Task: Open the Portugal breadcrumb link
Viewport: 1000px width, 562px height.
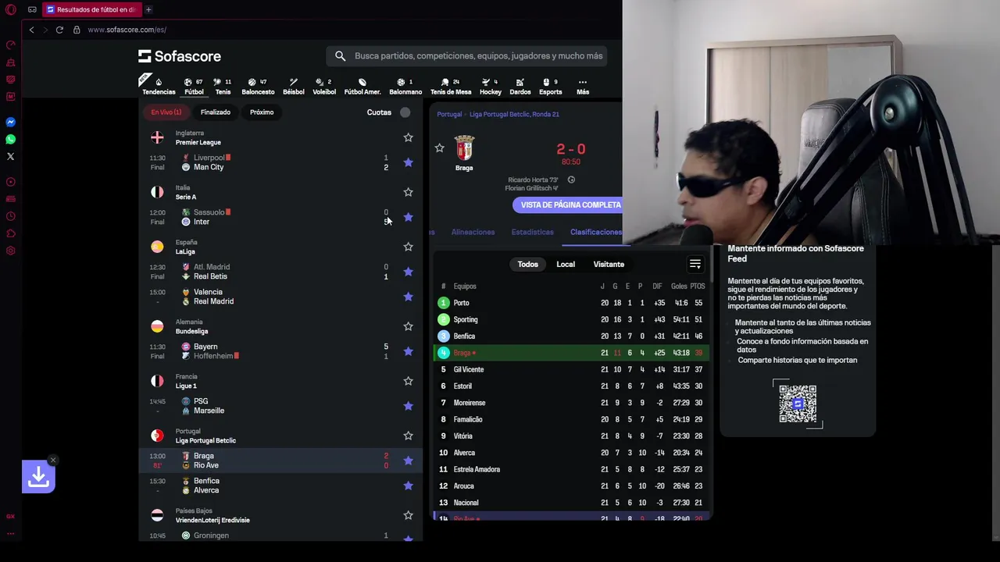Action: pos(449,114)
